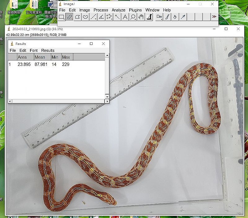Open the Plugins menu in ImageJ
248x218 pixels.
point(135,10)
